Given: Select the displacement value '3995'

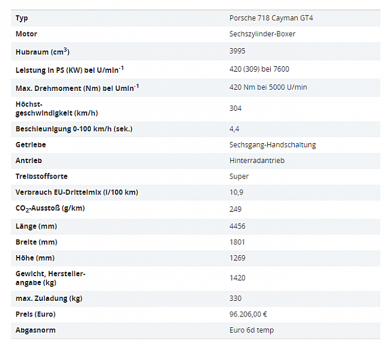Looking at the screenshot, I should (x=237, y=51).
